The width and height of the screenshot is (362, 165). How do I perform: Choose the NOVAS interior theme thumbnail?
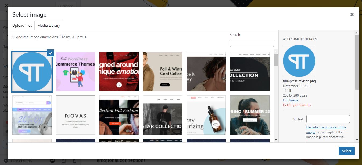[x=76, y=115]
